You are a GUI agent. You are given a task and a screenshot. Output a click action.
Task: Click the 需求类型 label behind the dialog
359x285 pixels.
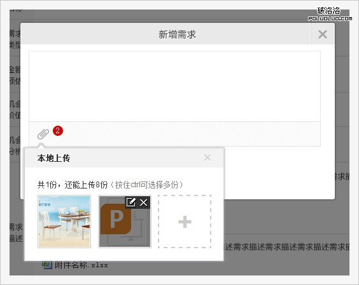click(15, 39)
